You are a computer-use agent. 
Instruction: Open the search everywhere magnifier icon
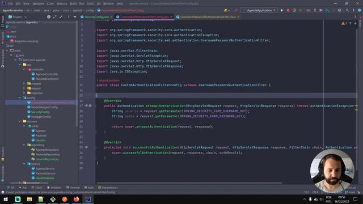[x=347, y=10]
